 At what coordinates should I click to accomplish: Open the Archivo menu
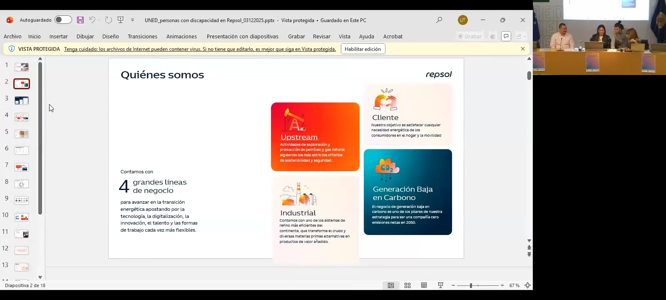pyautogui.click(x=12, y=37)
